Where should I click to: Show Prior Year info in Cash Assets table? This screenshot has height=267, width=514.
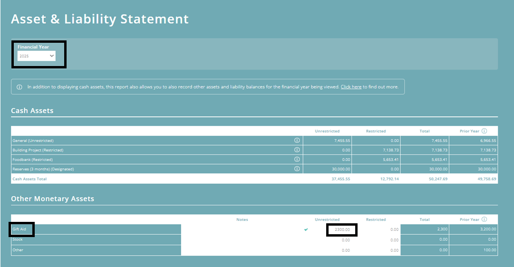(x=484, y=131)
